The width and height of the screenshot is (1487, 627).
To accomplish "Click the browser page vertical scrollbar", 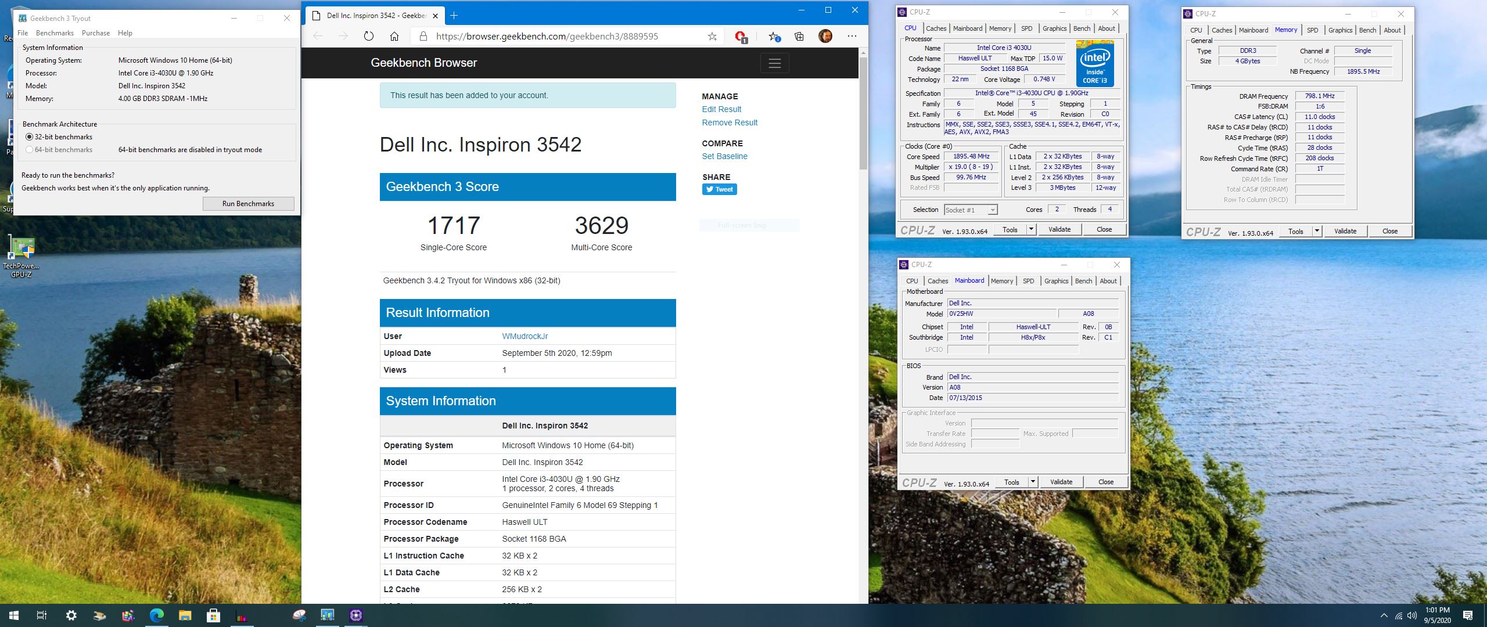I will pos(863,113).
